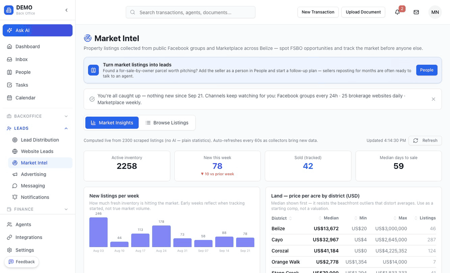Click the Market Intel target icon in heading
450x273 pixels.
point(88,38)
